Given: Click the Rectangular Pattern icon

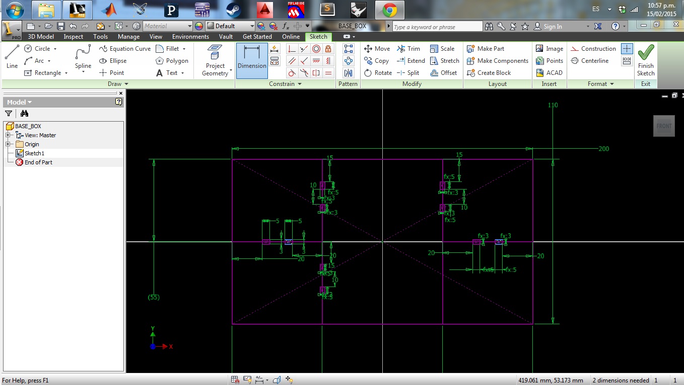Looking at the screenshot, I should 348,49.
